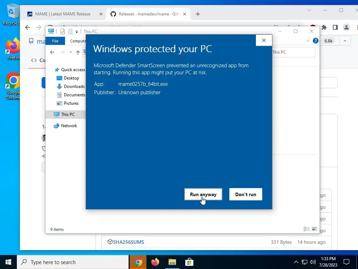Select Firefox desktop shortcut
Image resolution: width=358 pixels, height=269 pixels.
[13, 49]
